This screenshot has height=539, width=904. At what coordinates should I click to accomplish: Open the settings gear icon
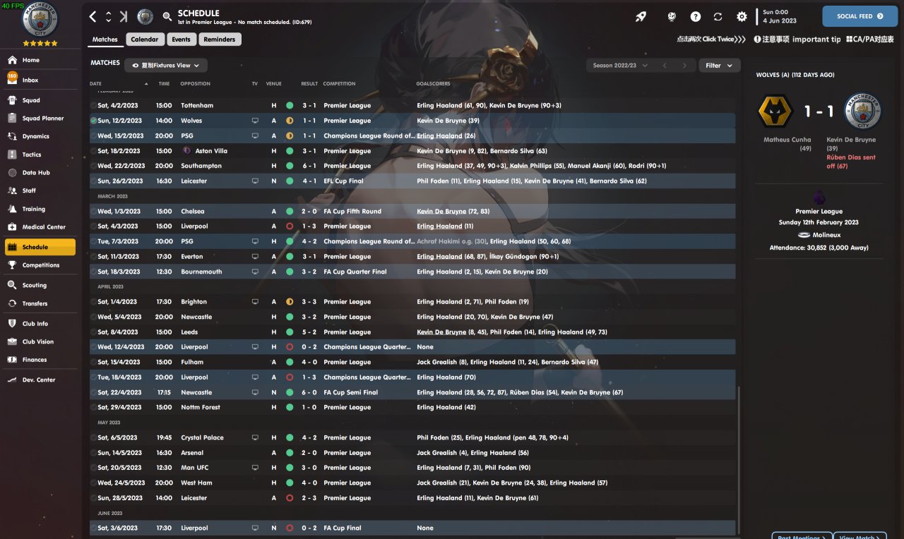point(742,16)
